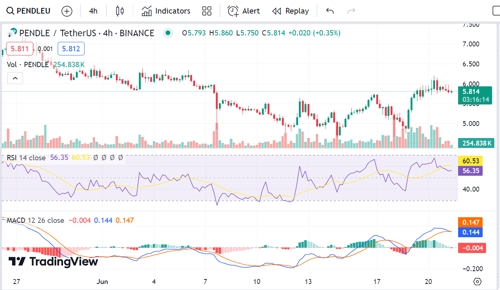Undo last chart action

point(330,11)
